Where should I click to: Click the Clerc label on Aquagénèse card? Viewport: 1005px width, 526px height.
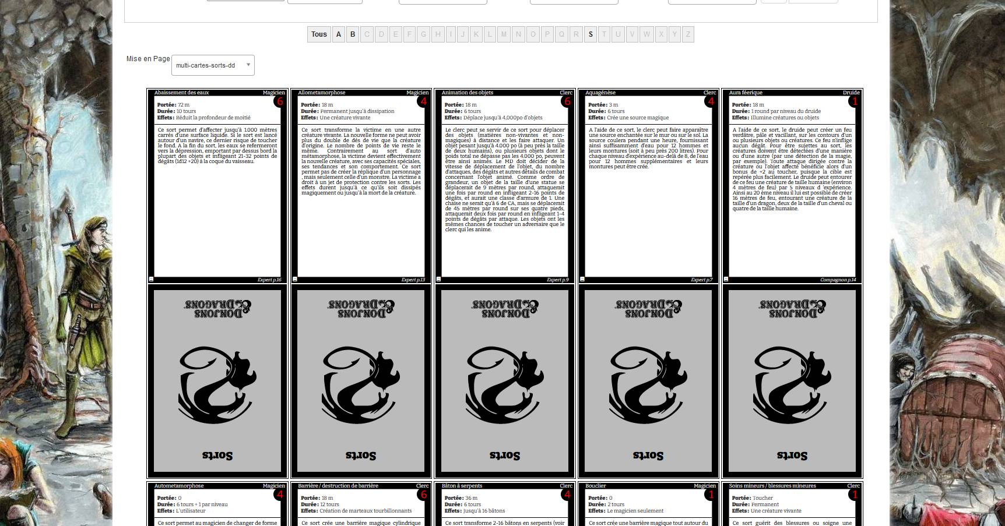[x=710, y=93]
